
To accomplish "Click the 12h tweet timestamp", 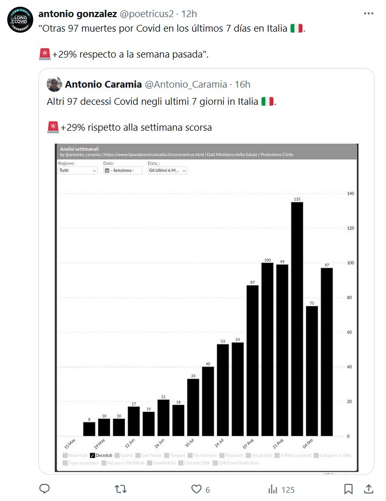I will [x=190, y=13].
